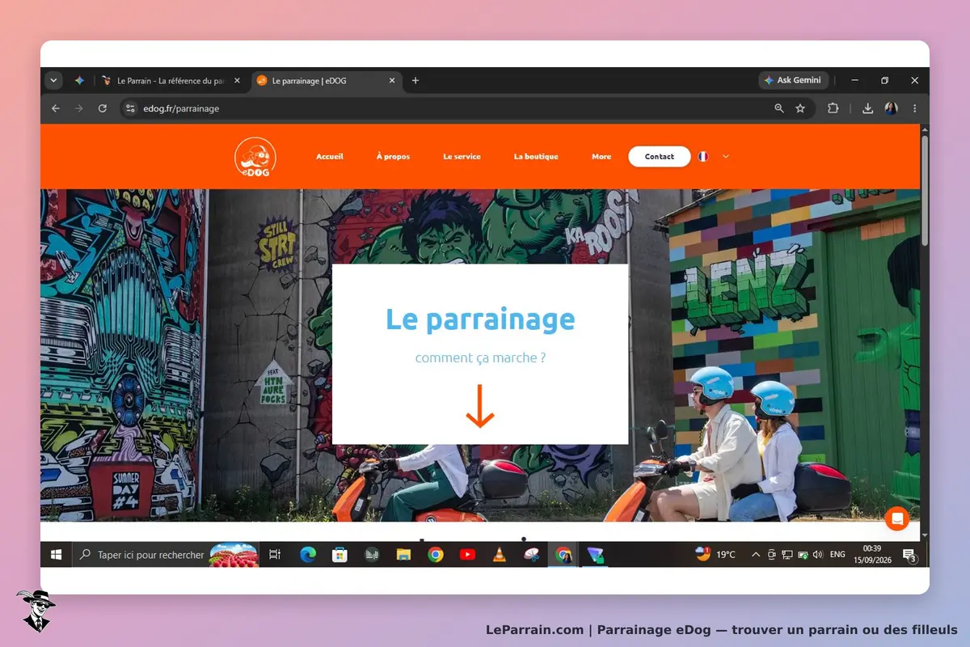Open weather widget showing 19°C

715,555
